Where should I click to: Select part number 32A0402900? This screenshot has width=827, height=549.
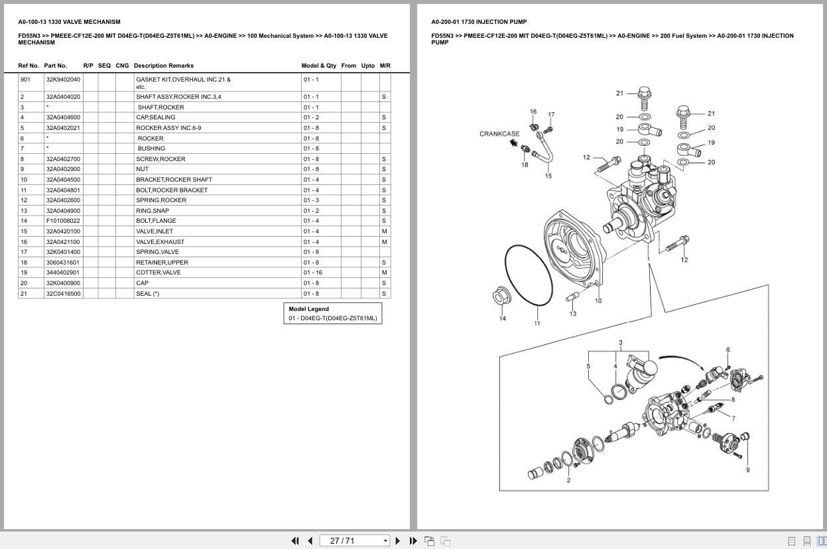click(x=63, y=169)
